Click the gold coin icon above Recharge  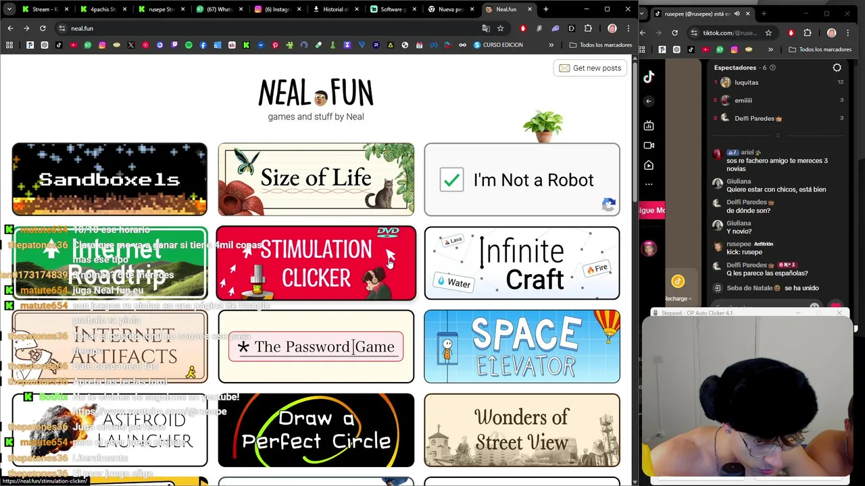[678, 281]
